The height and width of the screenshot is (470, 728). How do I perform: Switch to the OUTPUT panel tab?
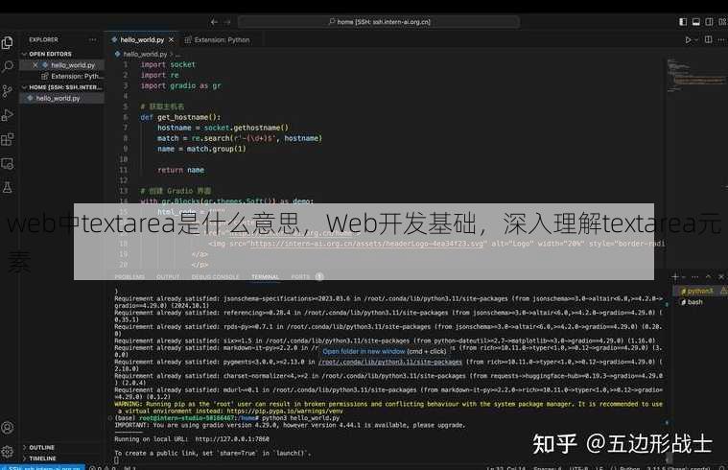pos(168,277)
